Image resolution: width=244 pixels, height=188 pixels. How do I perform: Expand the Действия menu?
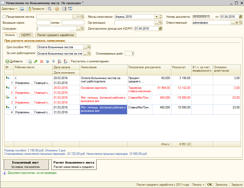point(9,9)
